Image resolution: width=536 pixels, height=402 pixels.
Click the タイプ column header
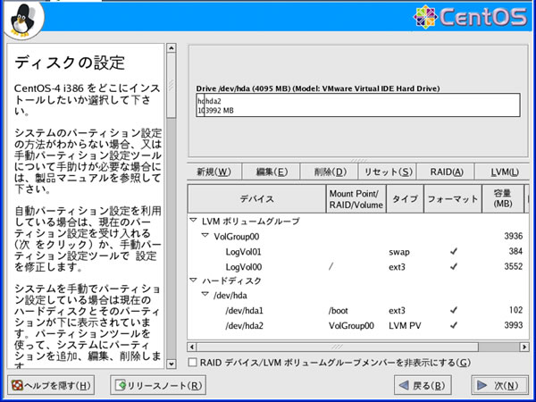click(x=405, y=199)
